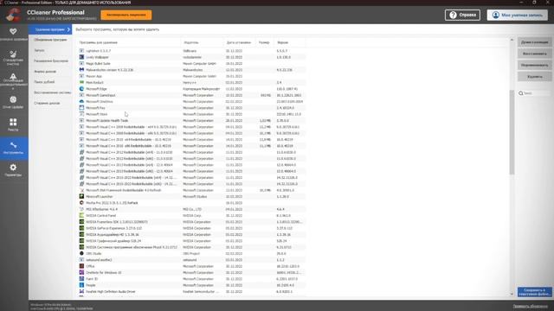Click the Malwarebytes blue M icon in list
Image resolution: width=554 pixels, height=311 pixels.
pos(81,70)
